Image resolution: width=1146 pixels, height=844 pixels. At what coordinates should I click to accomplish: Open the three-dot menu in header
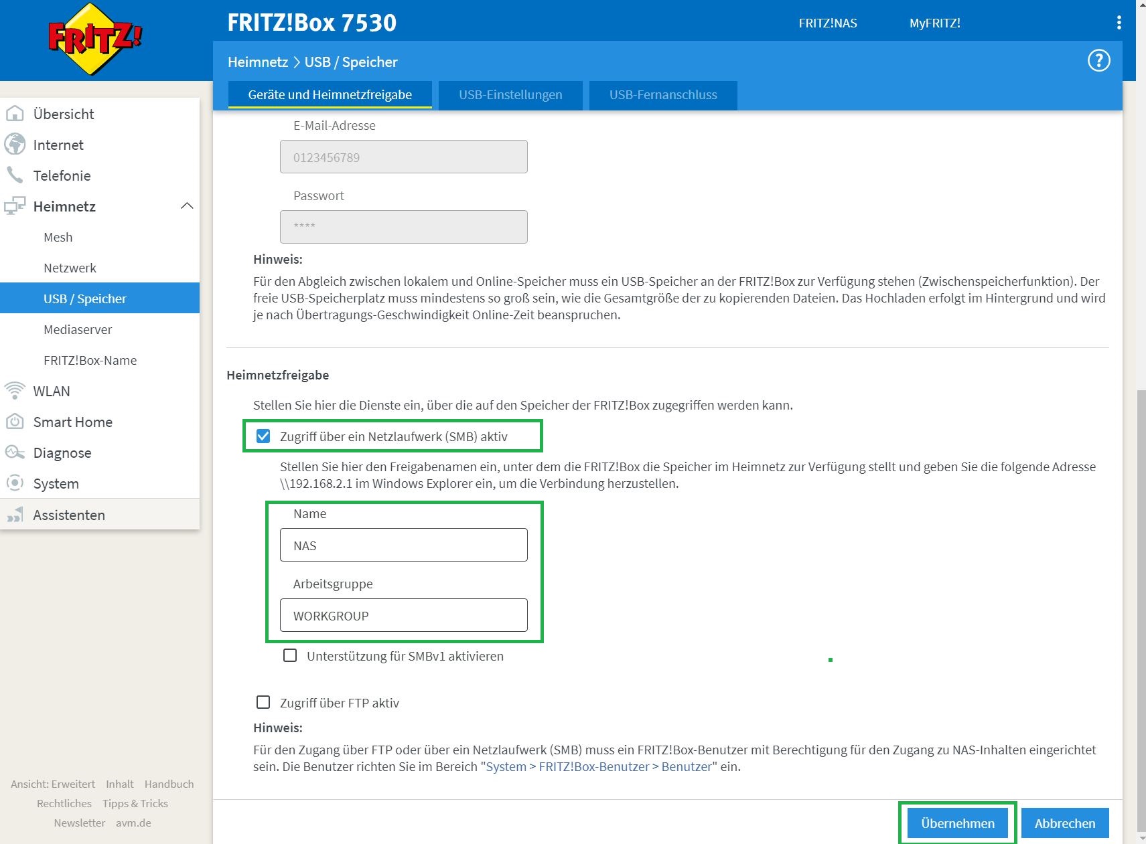[1119, 23]
